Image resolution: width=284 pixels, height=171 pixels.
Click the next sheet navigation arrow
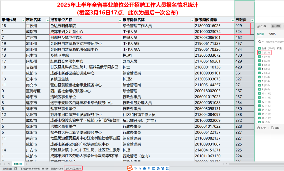[4, 164]
